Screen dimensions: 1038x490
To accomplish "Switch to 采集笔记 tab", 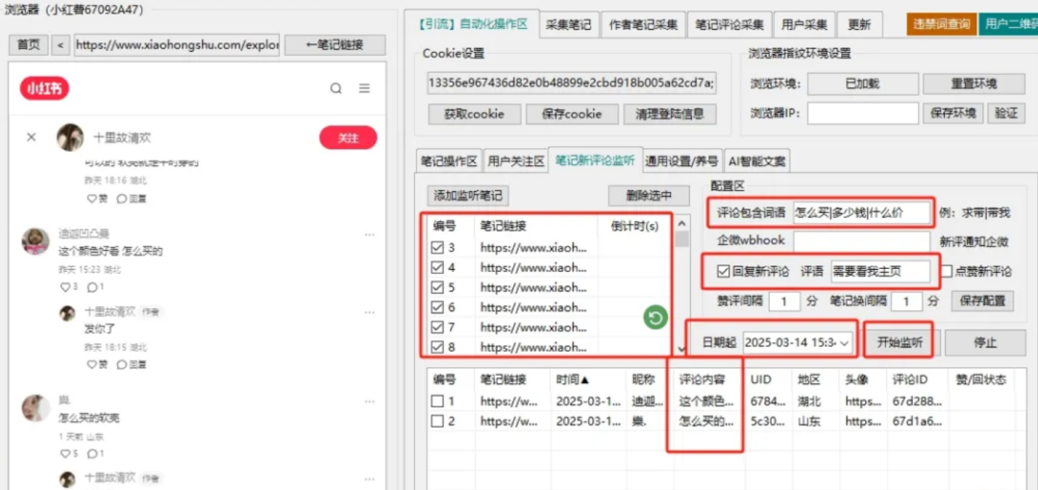I will coord(569,25).
